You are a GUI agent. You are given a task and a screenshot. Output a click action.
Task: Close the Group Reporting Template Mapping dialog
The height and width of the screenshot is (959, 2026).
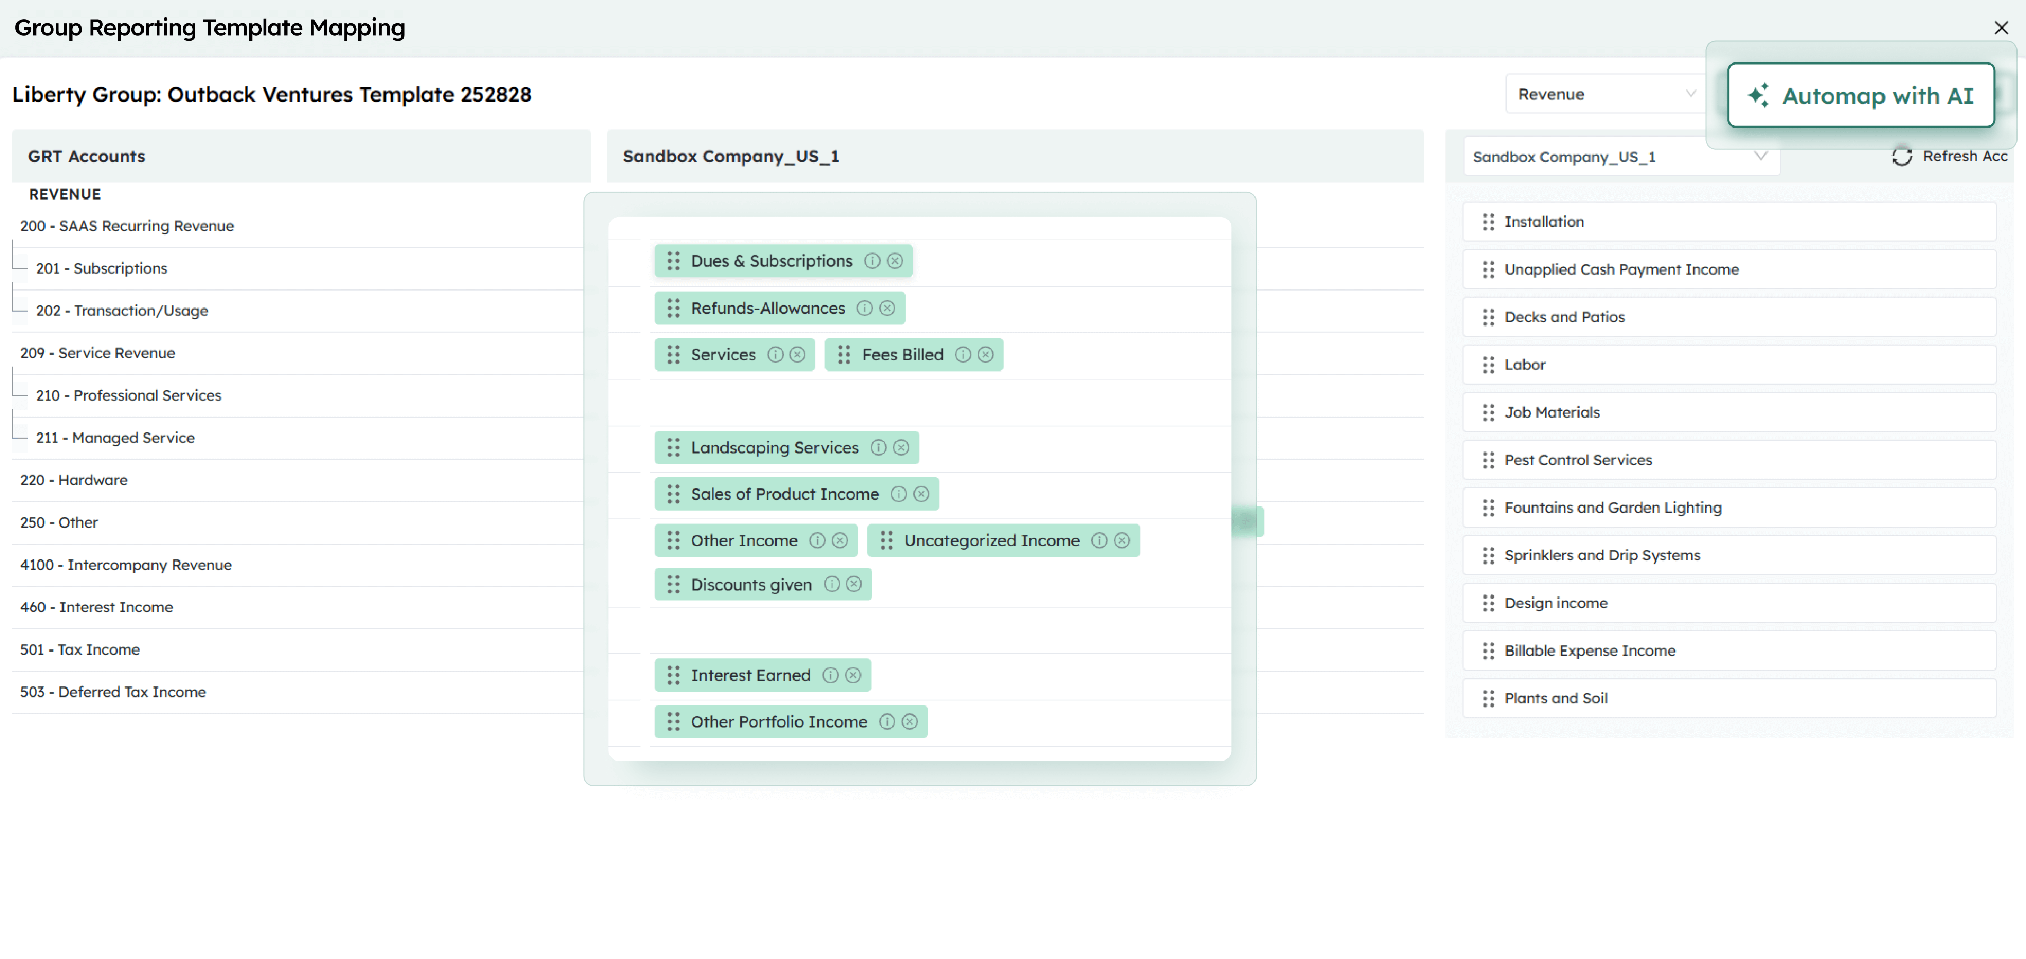click(2001, 28)
